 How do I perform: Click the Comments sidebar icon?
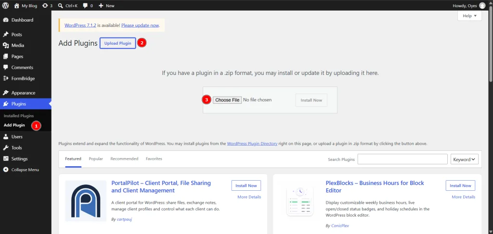[x=6, y=67]
